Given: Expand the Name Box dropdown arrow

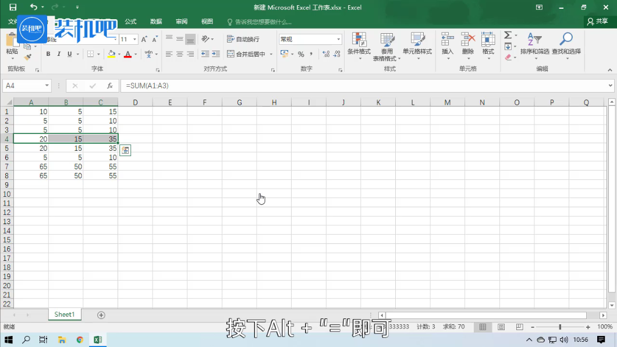Looking at the screenshot, I should click(x=47, y=86).
